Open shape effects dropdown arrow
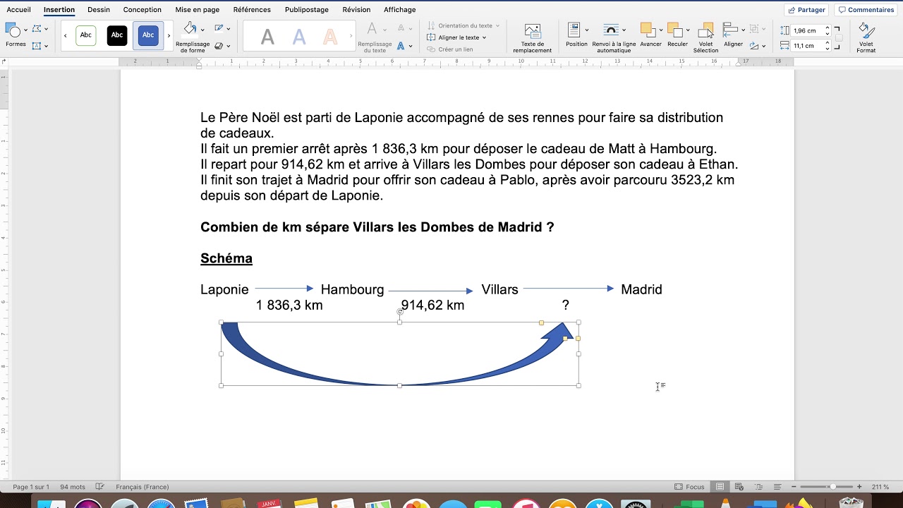Image resolution: width=903 pixels, height=508 pixels. (x=229, y=47)
